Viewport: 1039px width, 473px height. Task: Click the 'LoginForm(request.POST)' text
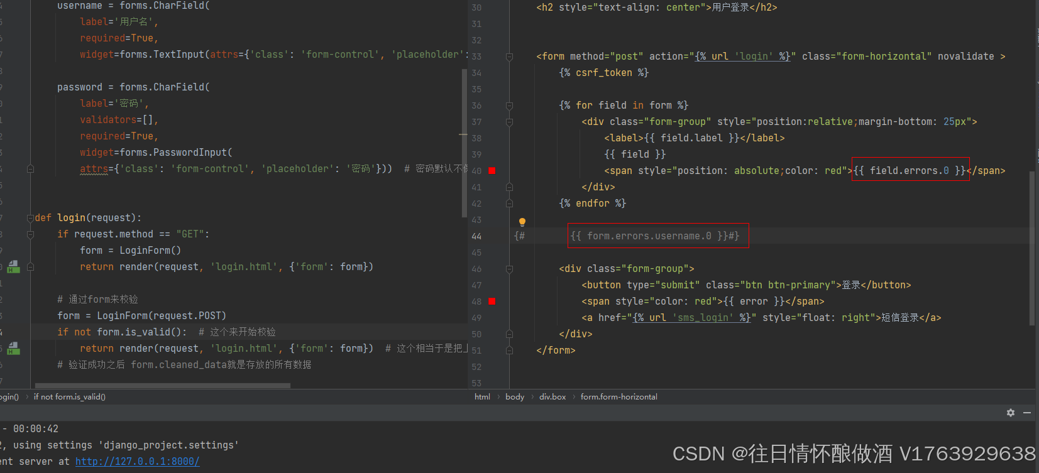162,316
